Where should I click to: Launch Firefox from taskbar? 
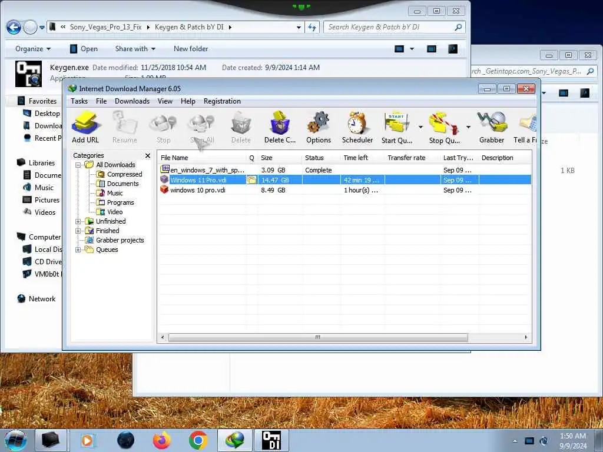(x=161, y=440)
